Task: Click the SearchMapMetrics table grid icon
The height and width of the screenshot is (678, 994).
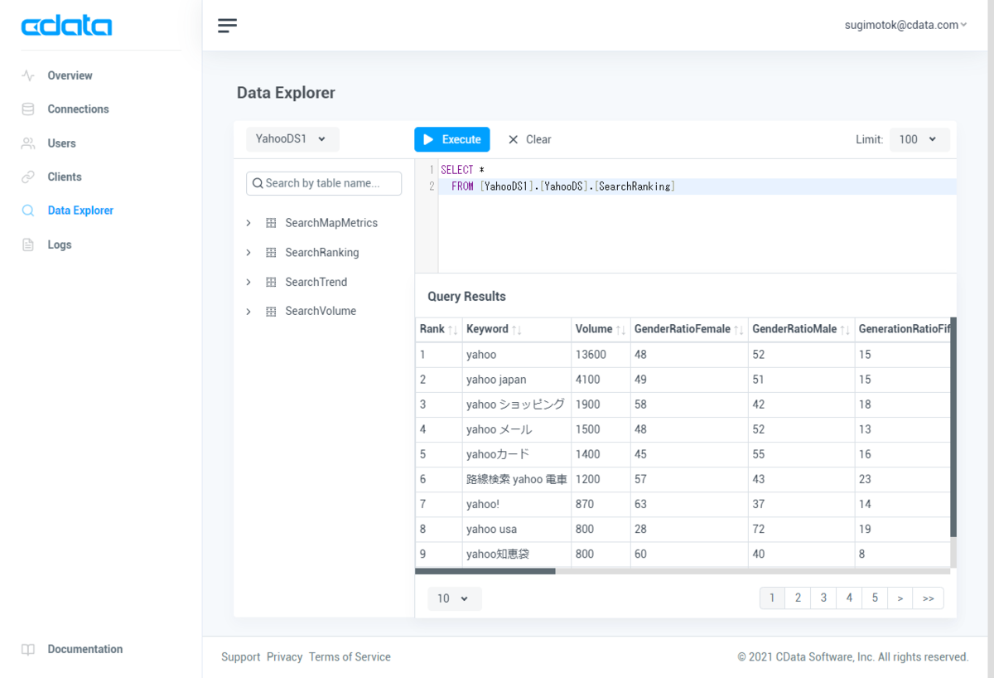Action: coord(271,223)
